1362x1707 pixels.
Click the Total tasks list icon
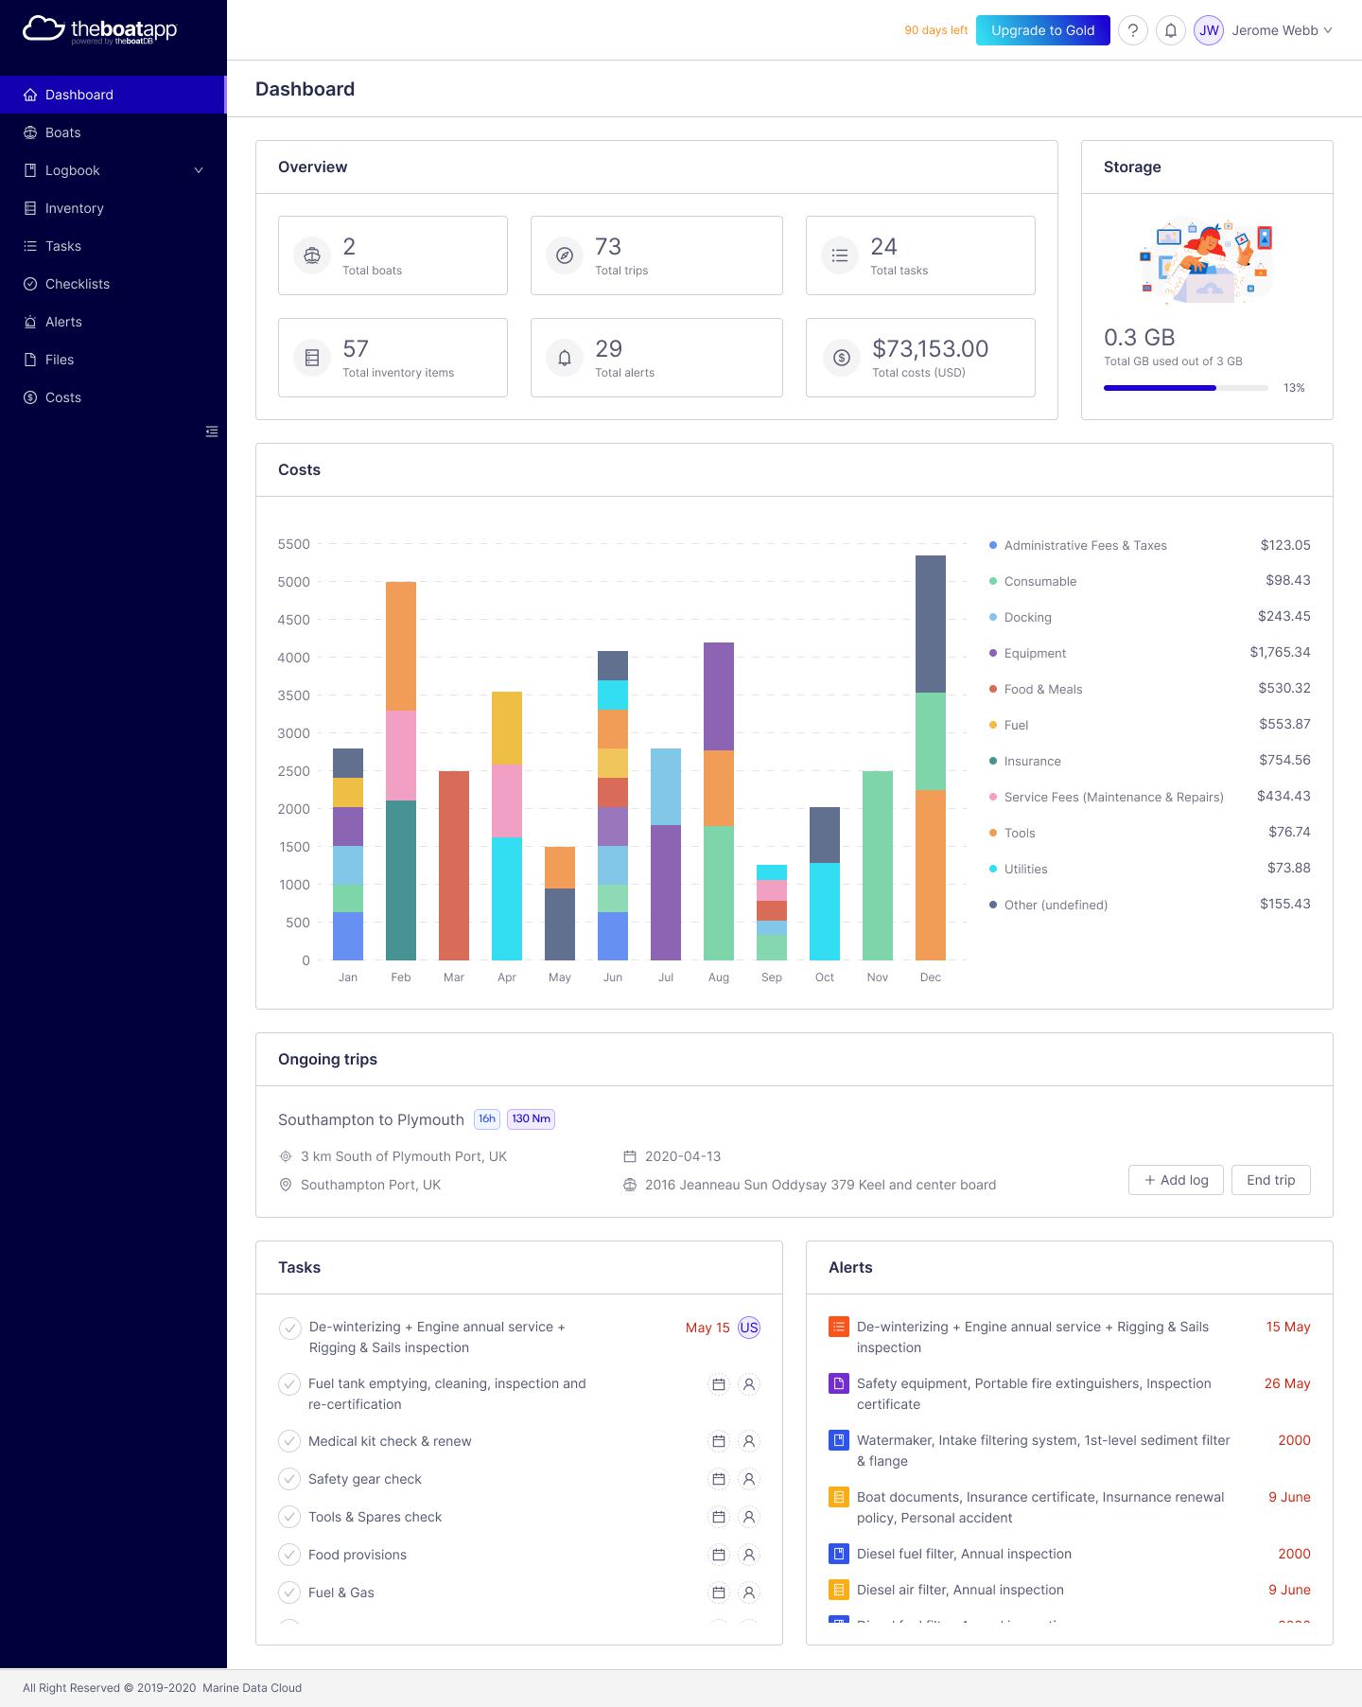(x=840, y=255)
